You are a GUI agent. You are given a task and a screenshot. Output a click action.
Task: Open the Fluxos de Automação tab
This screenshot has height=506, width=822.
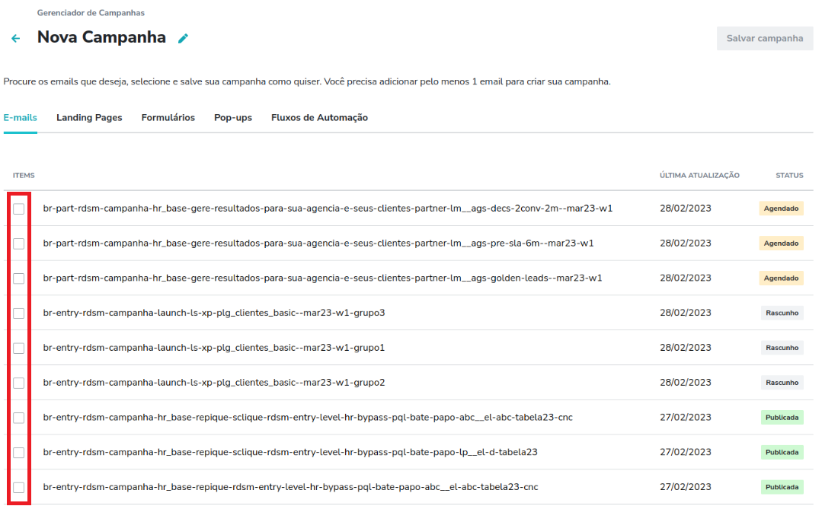click(319, 118)
